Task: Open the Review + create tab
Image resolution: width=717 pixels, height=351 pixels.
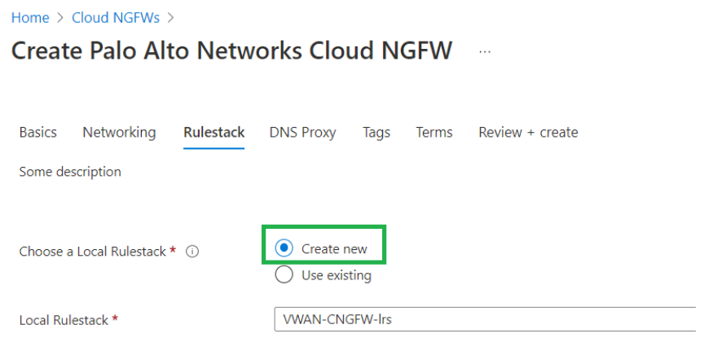Action: [528, 132]
